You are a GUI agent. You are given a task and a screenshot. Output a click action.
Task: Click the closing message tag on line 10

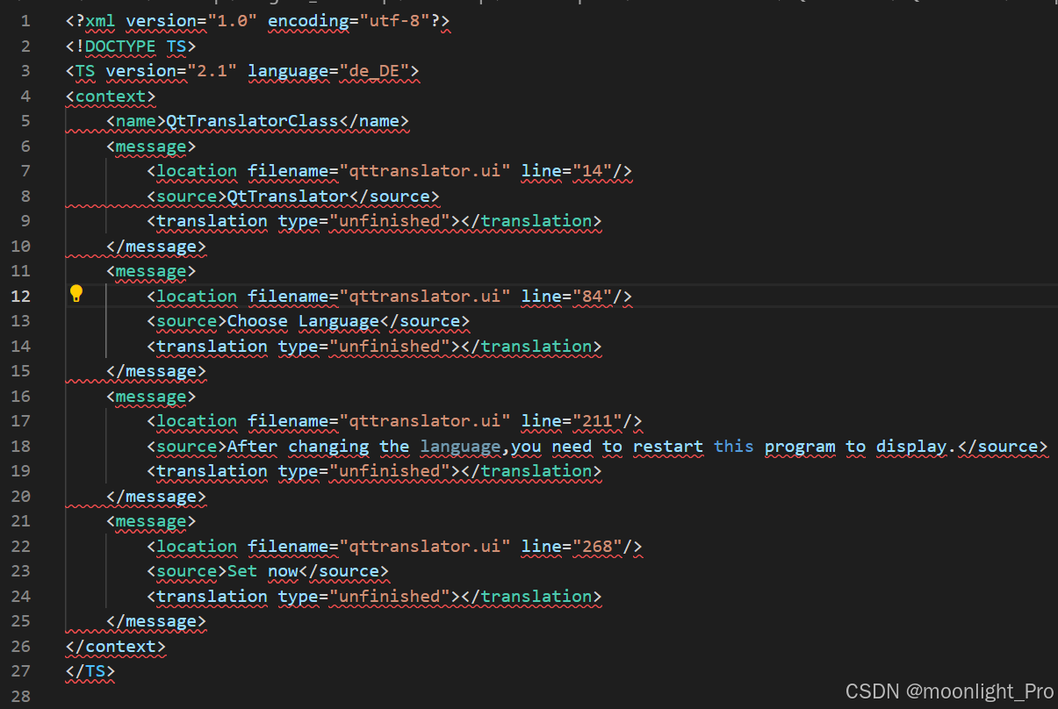[156, 246]
